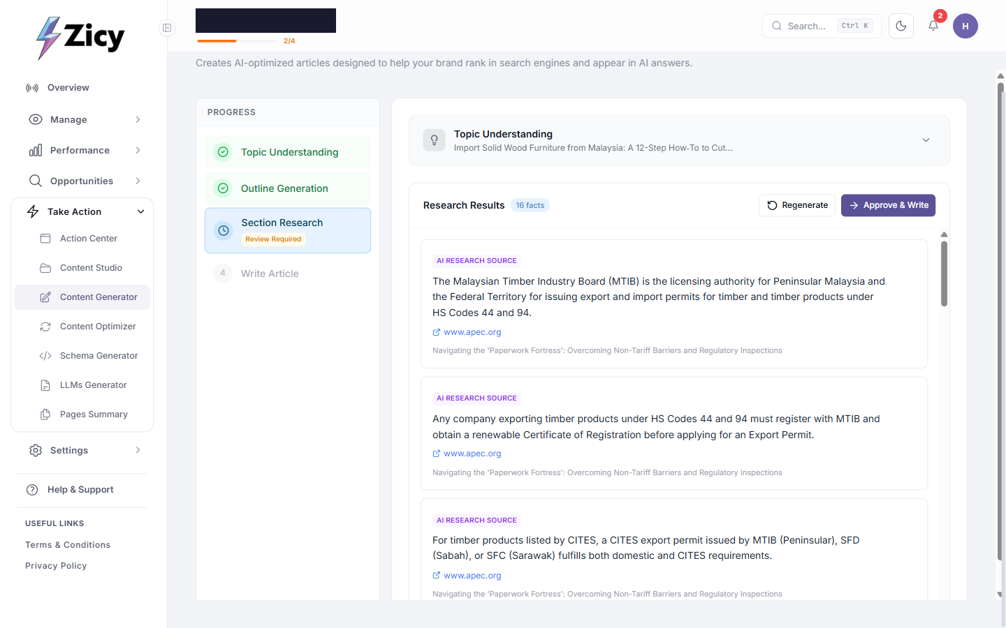Expand the Settings menu chevron
Screen dimensions: 1006x628
tap(138, 450)
